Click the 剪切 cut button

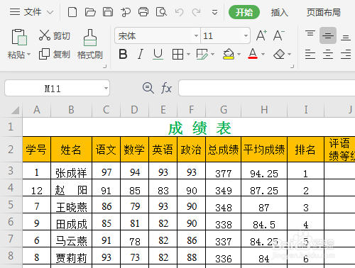(x=55, y=35)
